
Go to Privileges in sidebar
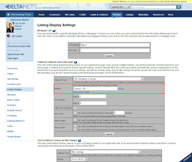click(x=12, y=116)
